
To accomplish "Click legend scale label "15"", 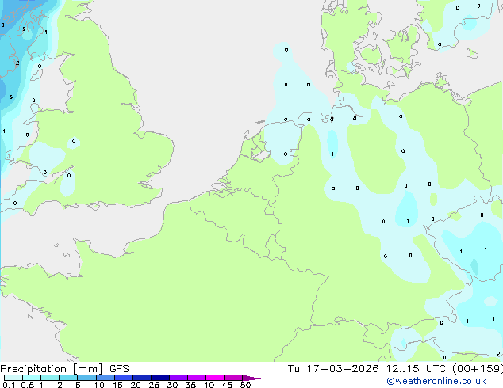I will 117,385.
